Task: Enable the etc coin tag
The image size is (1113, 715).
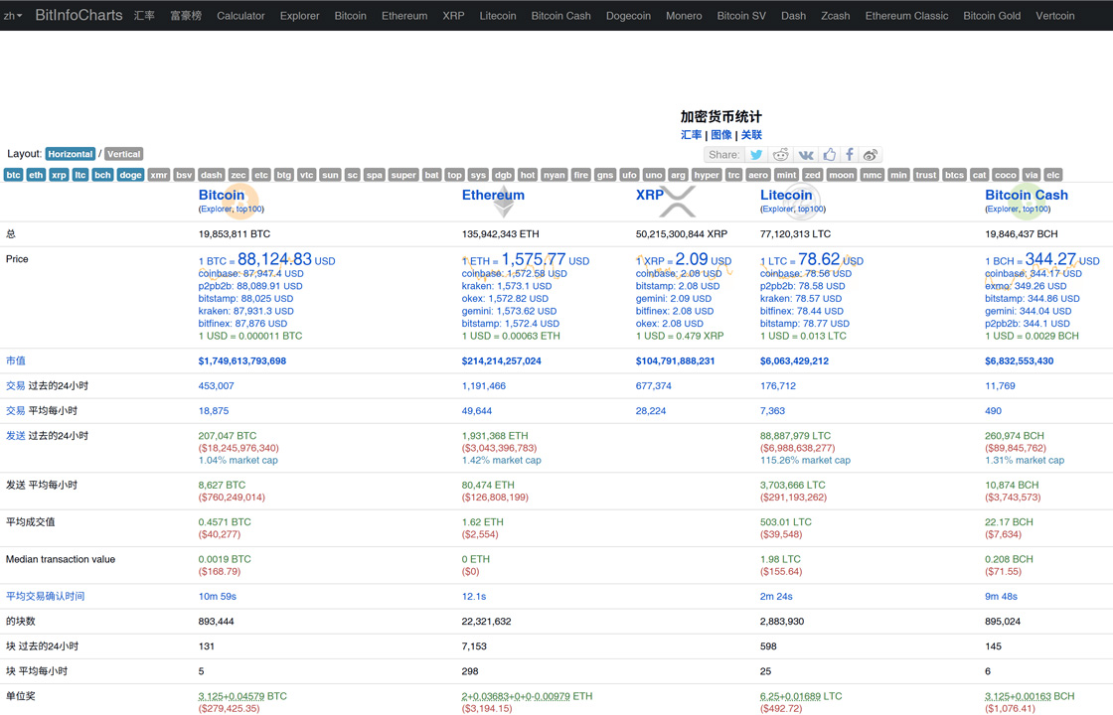Action: (261, 175)
